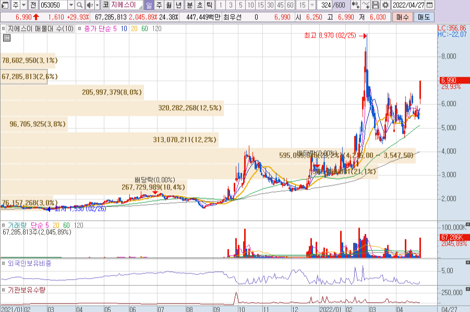Image resolution: width=470 pixels, height=312 pixels.
Task: Click the 053050 stock code field
Action: click(53, 5)
